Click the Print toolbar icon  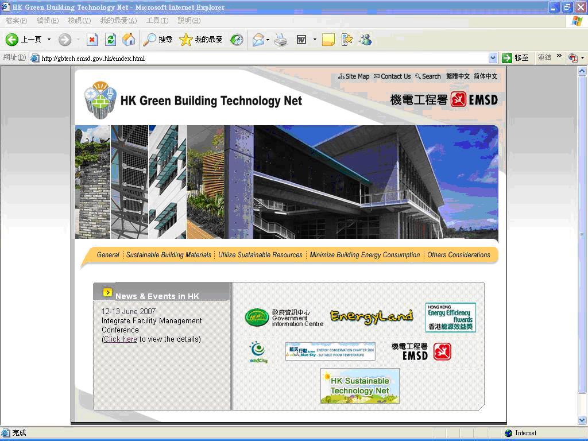point(280,40)
